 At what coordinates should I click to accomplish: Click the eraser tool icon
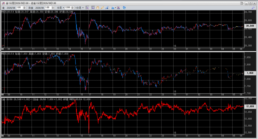[x=107, y=8]
